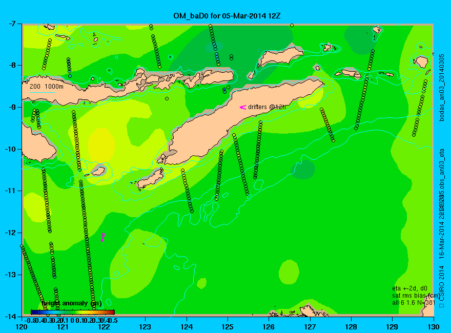Click the plot title OM_baD0 for 05-Mar-2014 12Z
451x333 pixels.
(227, 16)
